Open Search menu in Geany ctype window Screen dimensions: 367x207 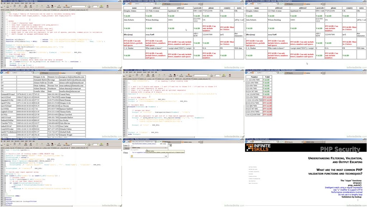point(8,3)
